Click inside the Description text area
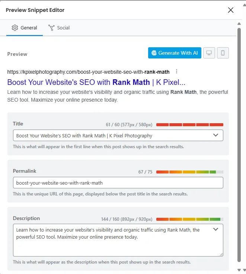246x274 pixels. (118, 240)
